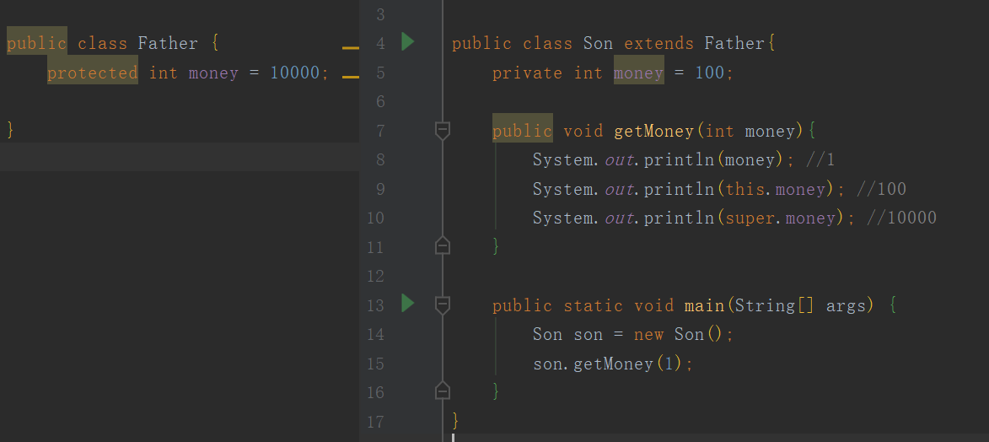Click the 'main' method name on line 13
This screenshot has height=442, width=989.
pos(705,305)
